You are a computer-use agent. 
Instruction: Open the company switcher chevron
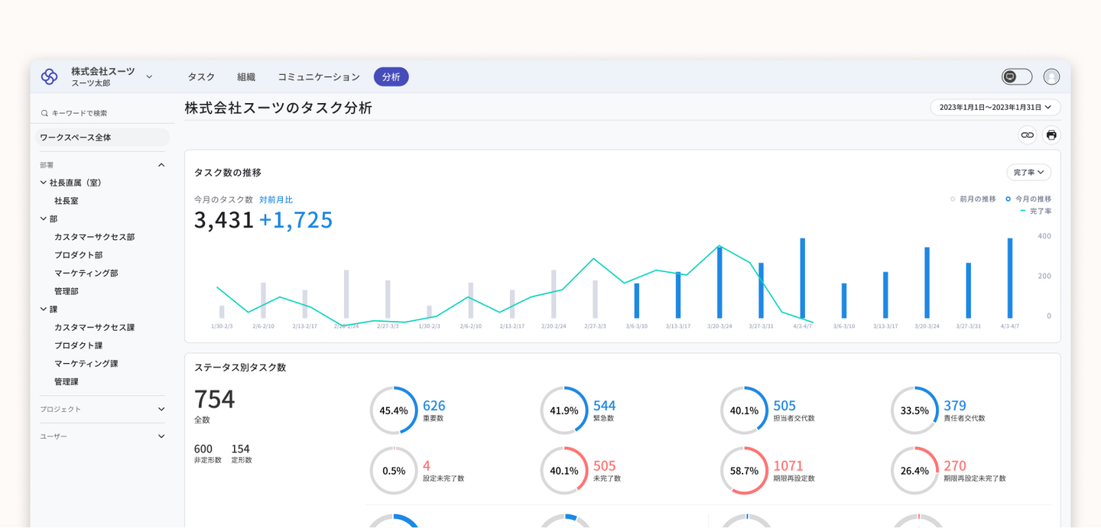[x=149, y=76]
